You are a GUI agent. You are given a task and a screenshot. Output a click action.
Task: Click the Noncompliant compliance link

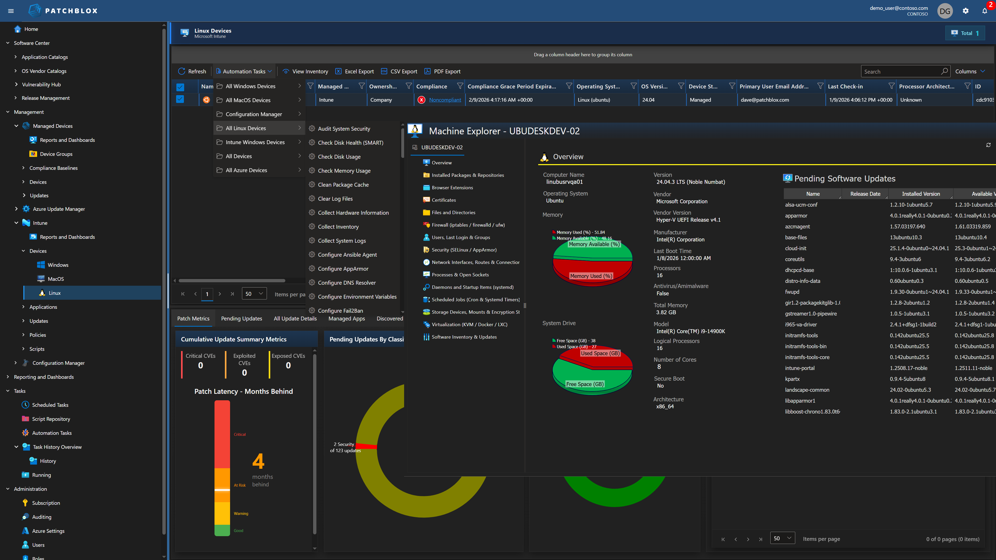pyautogui.click(x=445, y=99)
